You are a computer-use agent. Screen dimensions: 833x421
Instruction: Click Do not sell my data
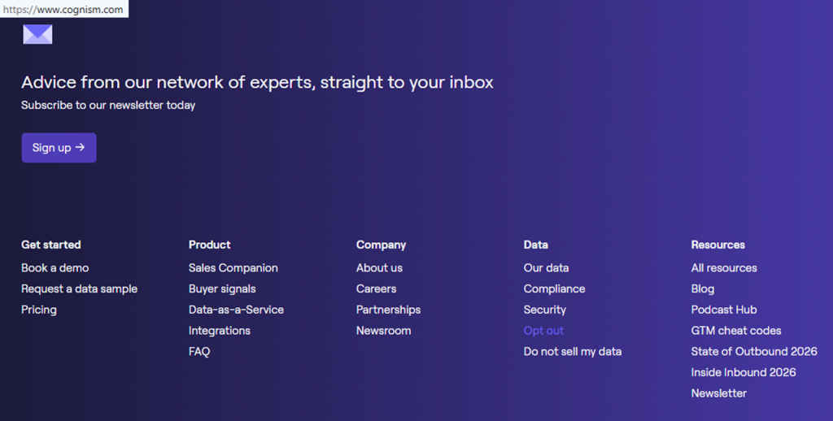tap(573, 352)
